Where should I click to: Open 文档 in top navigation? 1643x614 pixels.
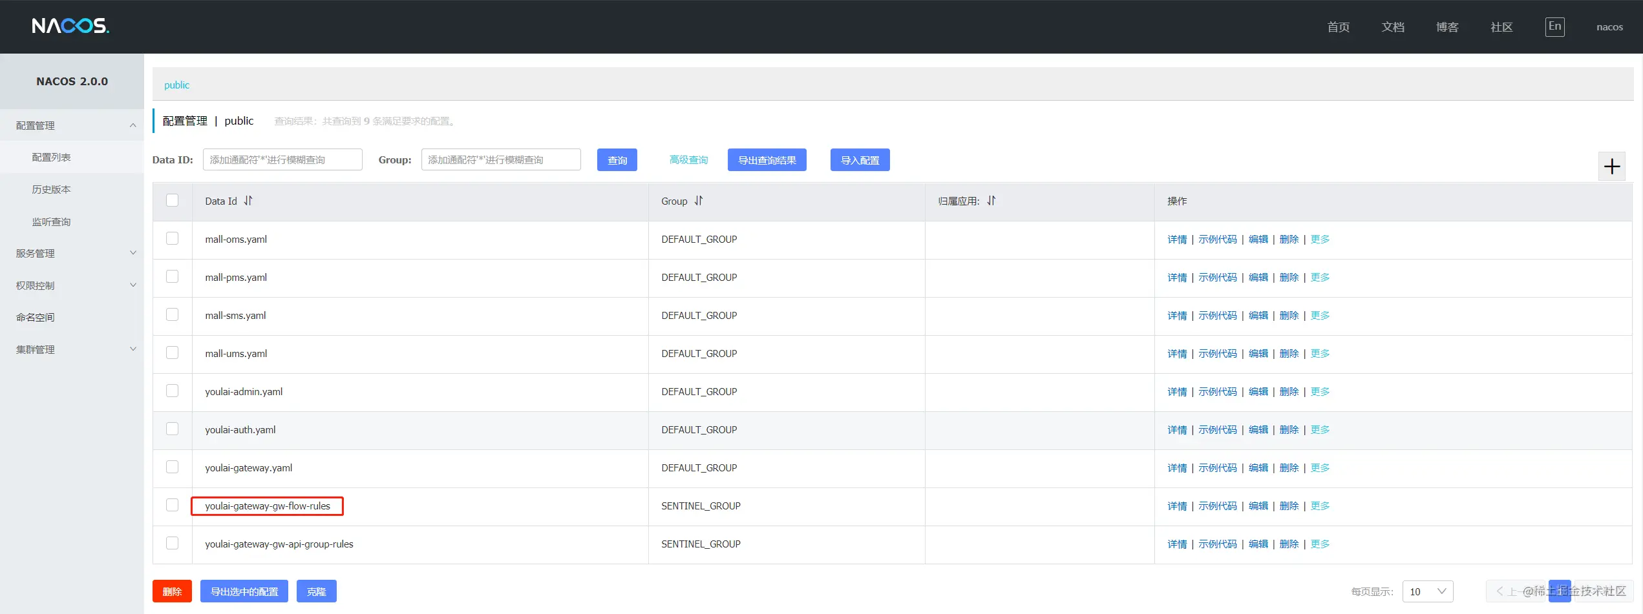point(1393,27)
